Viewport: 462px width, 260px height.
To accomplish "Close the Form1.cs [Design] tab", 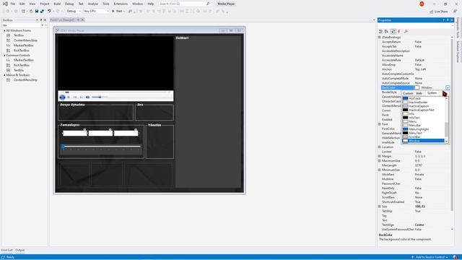I will coord(83,19).
